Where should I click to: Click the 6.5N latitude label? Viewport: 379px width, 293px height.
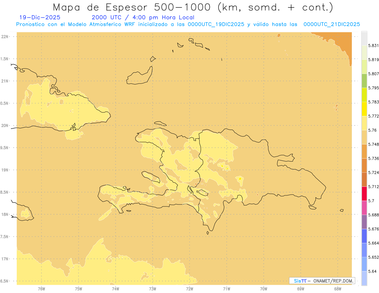tap(4, 281)
